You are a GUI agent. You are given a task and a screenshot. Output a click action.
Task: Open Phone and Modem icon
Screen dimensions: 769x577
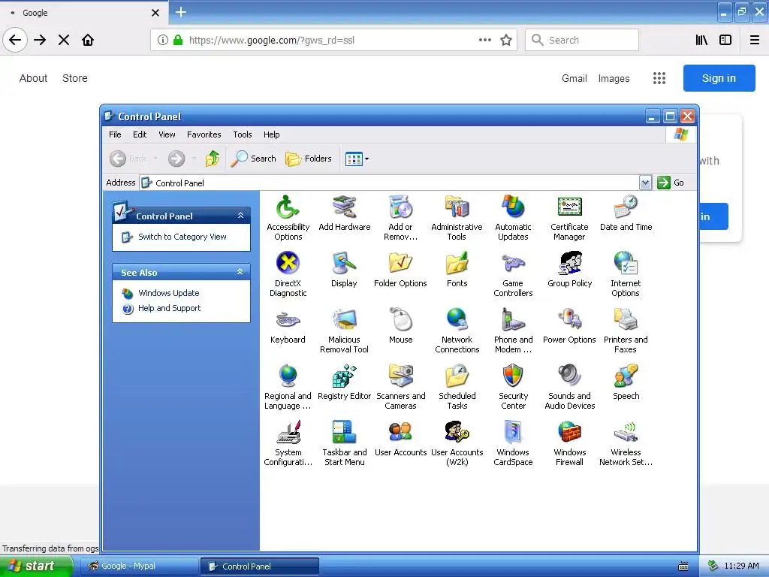pyautogui.click(x=513, y=331)
